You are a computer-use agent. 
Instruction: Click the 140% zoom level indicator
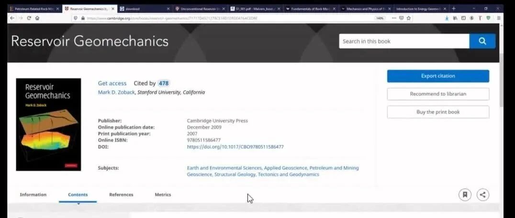click(x=380, y=18)
